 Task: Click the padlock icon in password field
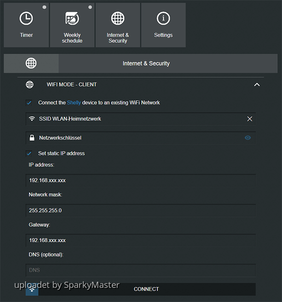coord(32,138)
